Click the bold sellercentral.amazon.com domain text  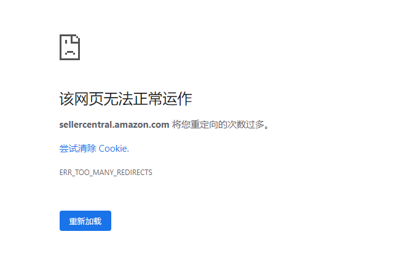114,125
